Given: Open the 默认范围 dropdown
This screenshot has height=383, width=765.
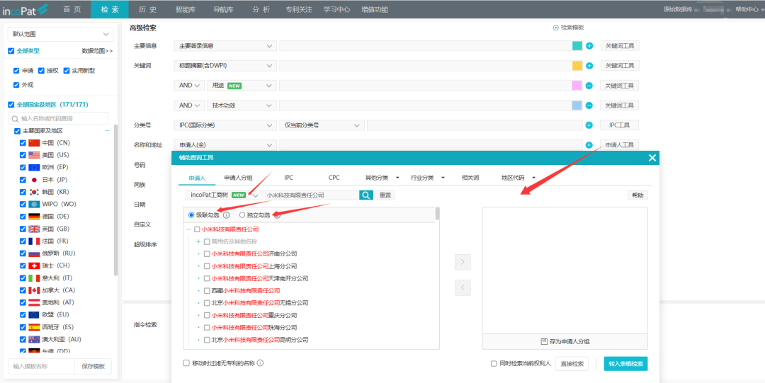Looking at the screenshot, I should pyautogui.click(x=60, y=34).
